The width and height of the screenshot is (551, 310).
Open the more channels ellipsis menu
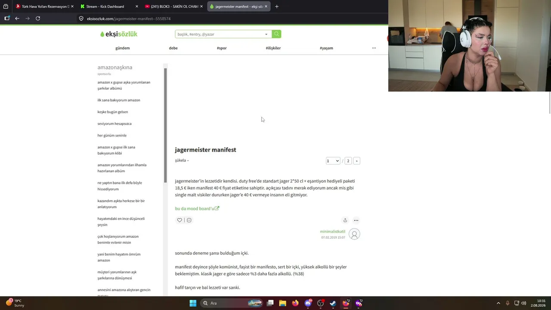click(x=374, y=48)
